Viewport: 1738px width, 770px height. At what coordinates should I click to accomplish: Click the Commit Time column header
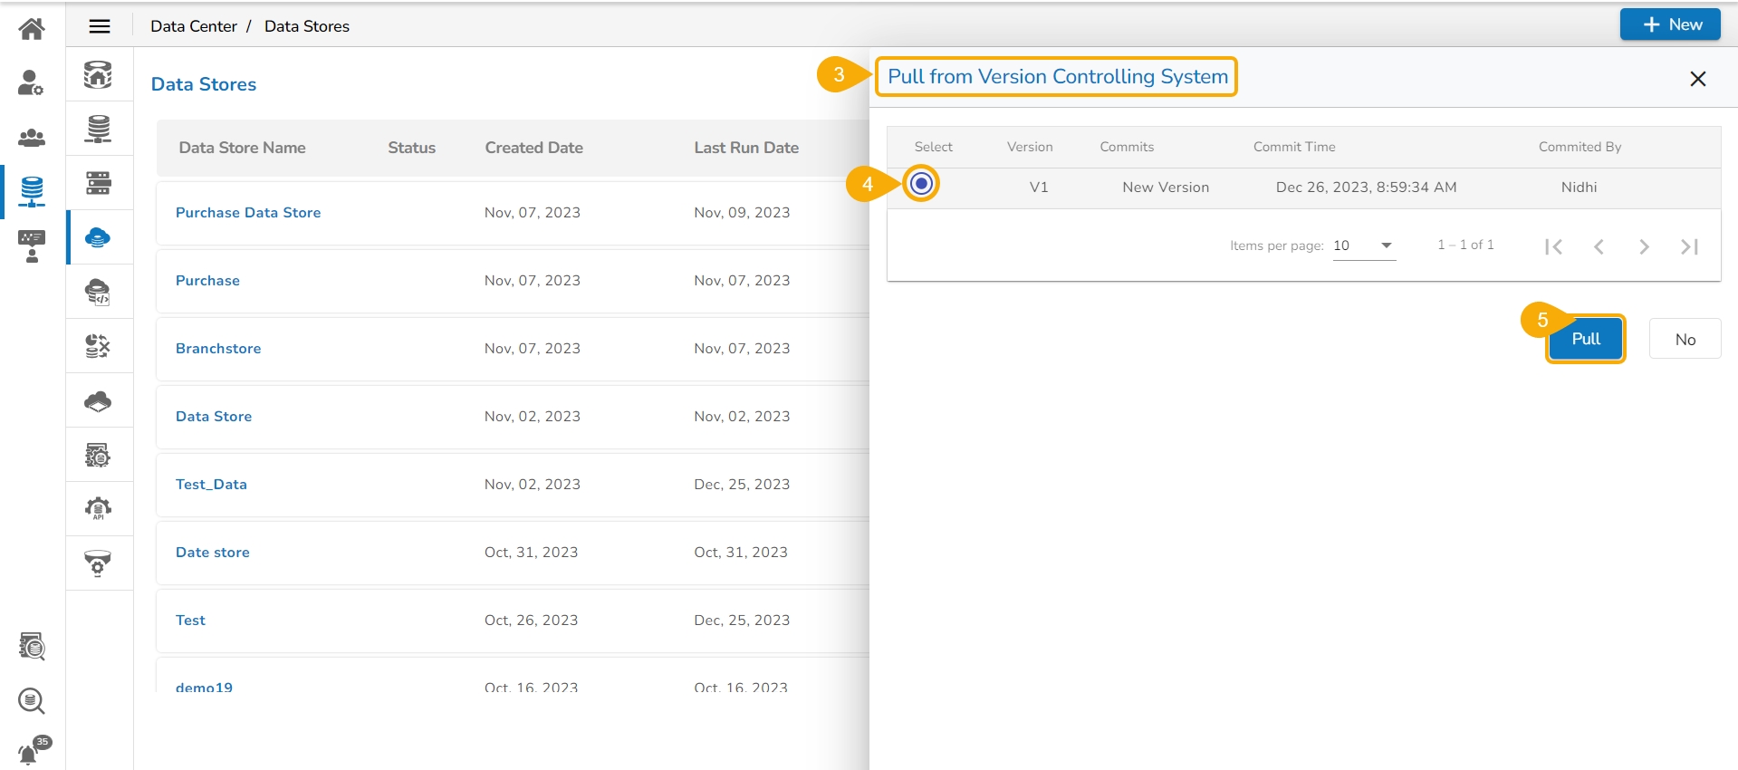[1294, 147]
